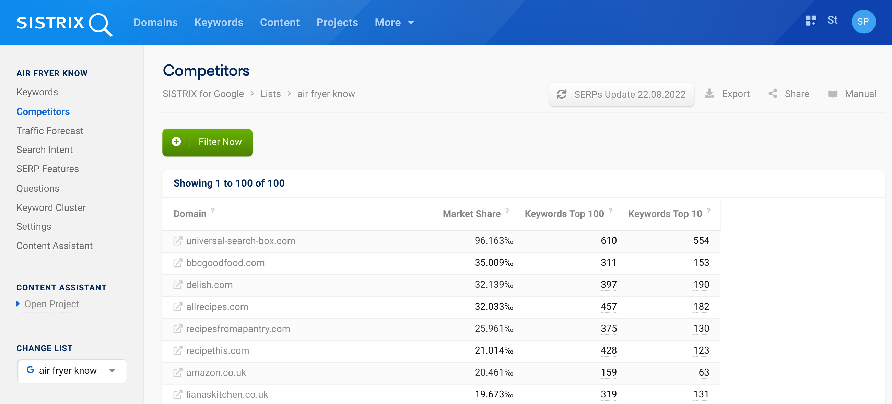This screenshot has height=404, width=892.
Task: Open external link icon for allrecipes.com
Action: tap(178, 307)
